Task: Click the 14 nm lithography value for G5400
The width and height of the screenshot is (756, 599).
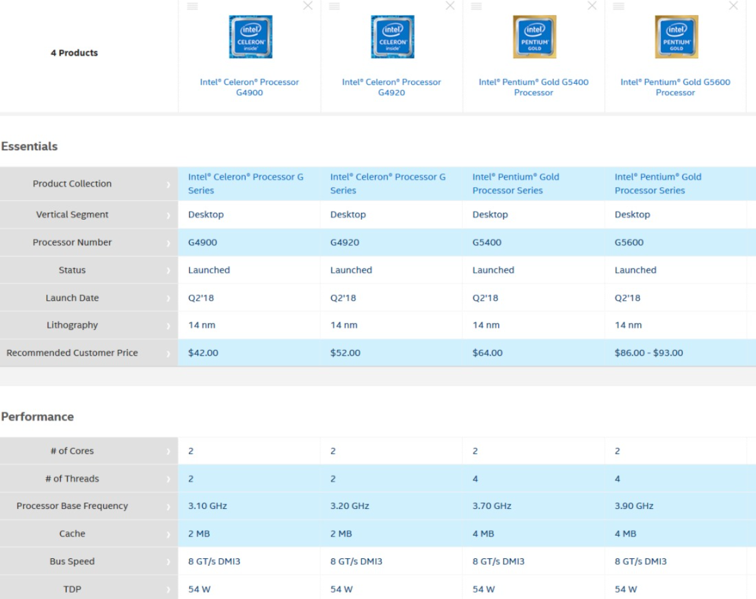Action: (x=486, y=325)
